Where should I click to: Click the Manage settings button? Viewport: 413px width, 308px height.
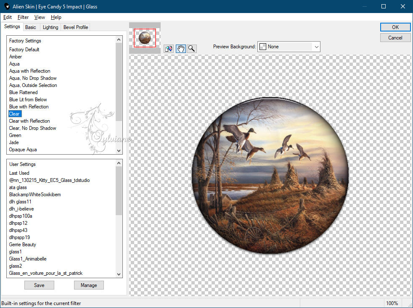coord(89,285)
